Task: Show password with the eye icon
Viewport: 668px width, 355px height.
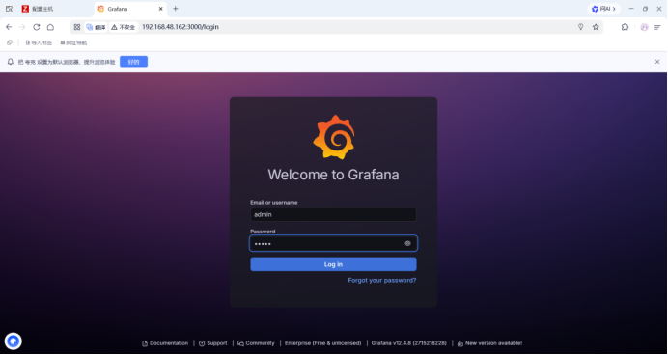Action: coord(407,243)
